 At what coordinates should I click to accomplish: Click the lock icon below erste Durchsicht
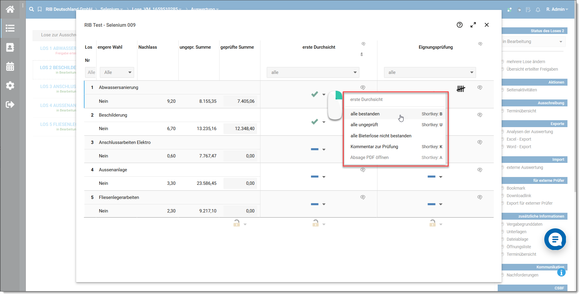(315, 223)
